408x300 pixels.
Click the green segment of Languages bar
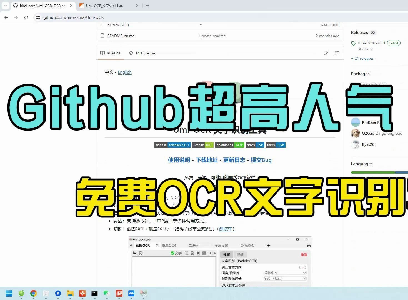coord(373,172)
